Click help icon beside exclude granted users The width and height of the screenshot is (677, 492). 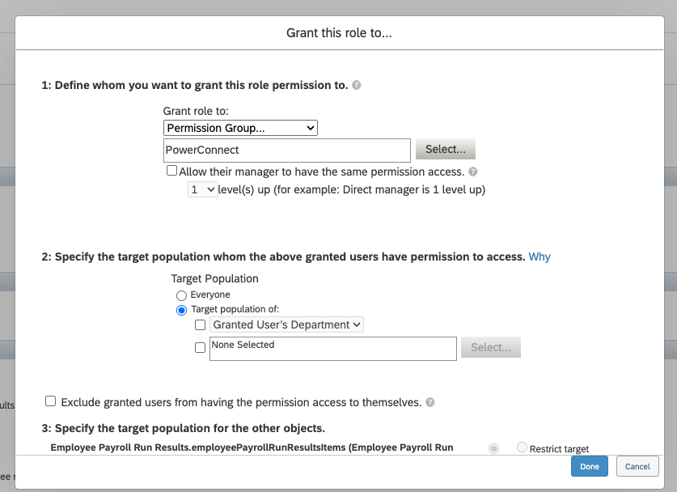[x=430, y=402]
